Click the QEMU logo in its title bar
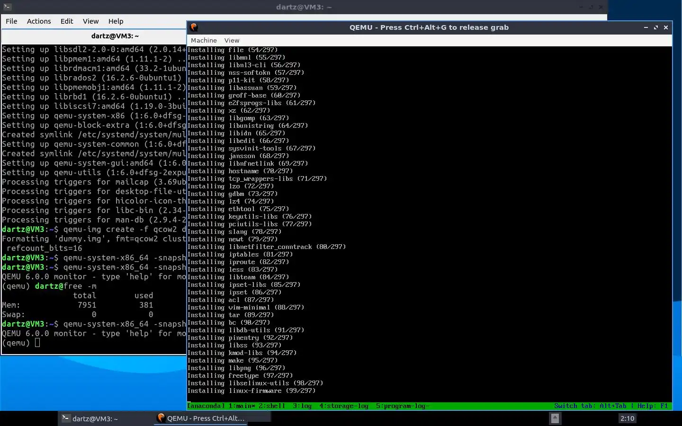Screen dimensions: 682x426 click(x=194, y=27)
